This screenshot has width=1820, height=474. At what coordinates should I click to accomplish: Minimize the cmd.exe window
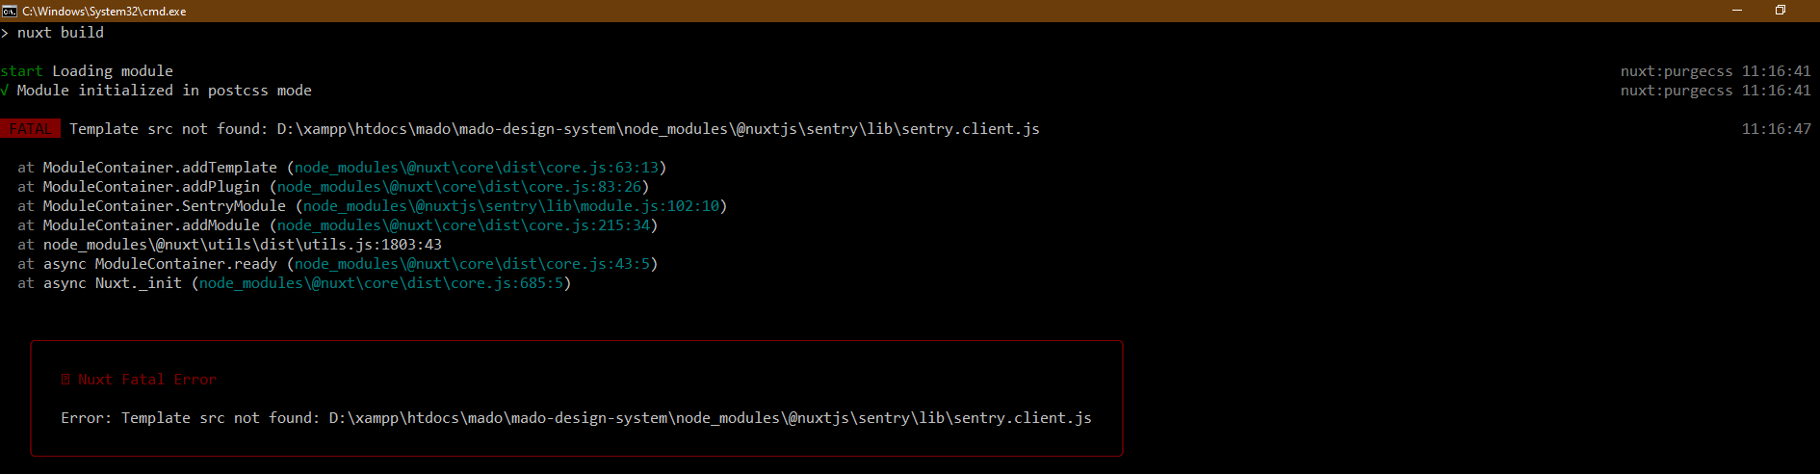[1737, 11]
